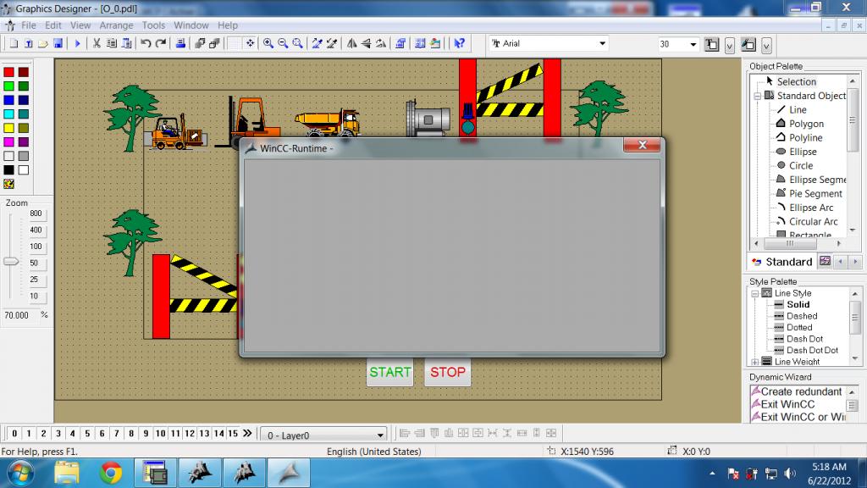Open the Tools menu
The width and height of the screenshot is (867, 488).
pos(153,25)
